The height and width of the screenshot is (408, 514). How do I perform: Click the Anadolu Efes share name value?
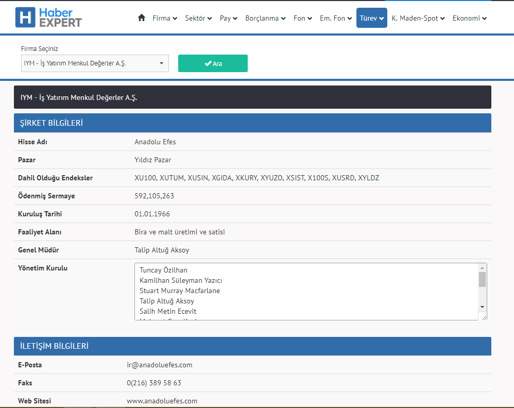tap(155, 142)
